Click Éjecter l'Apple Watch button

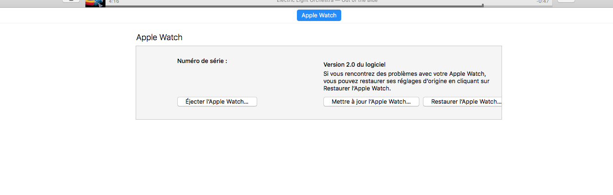[x=217, y=101]
